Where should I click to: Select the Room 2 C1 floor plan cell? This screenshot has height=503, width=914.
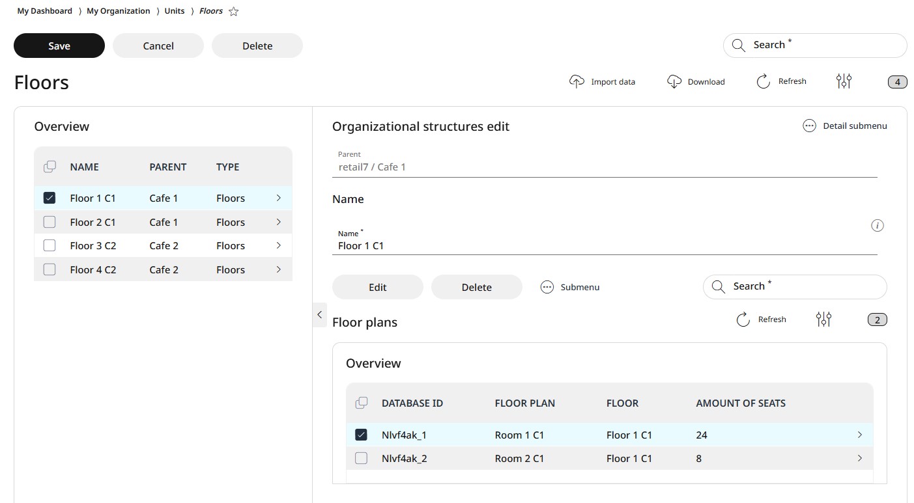click(x=519, y=458)
